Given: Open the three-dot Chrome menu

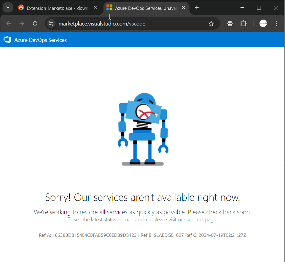Looking at the screenshot, I should click(276, 23).
